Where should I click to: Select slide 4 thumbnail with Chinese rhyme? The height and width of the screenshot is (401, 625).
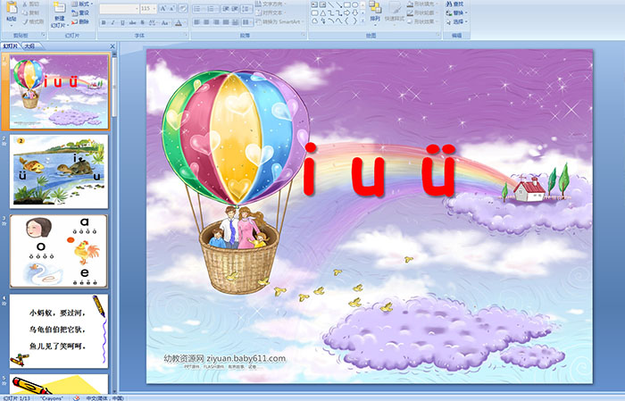click(x=59, y=330)
